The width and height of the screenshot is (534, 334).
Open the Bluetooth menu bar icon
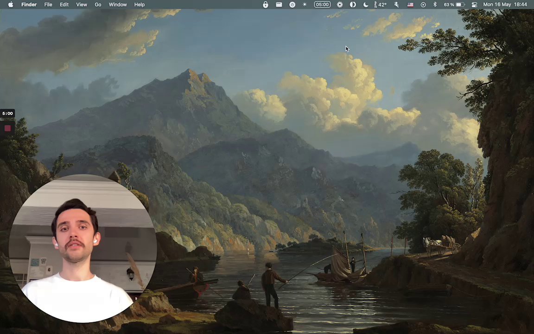[435, 5]
